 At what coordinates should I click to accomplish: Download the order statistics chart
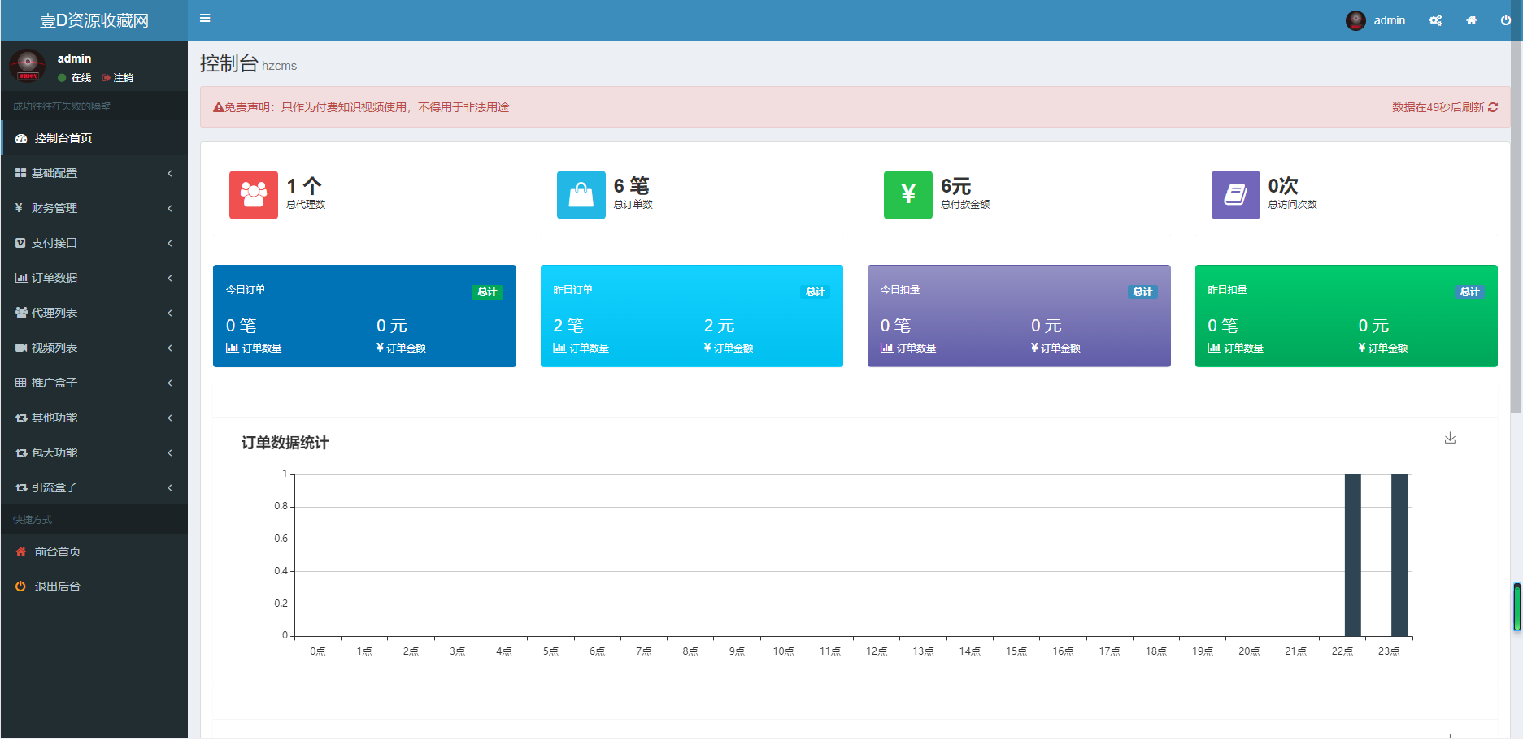coord(1450,439)
